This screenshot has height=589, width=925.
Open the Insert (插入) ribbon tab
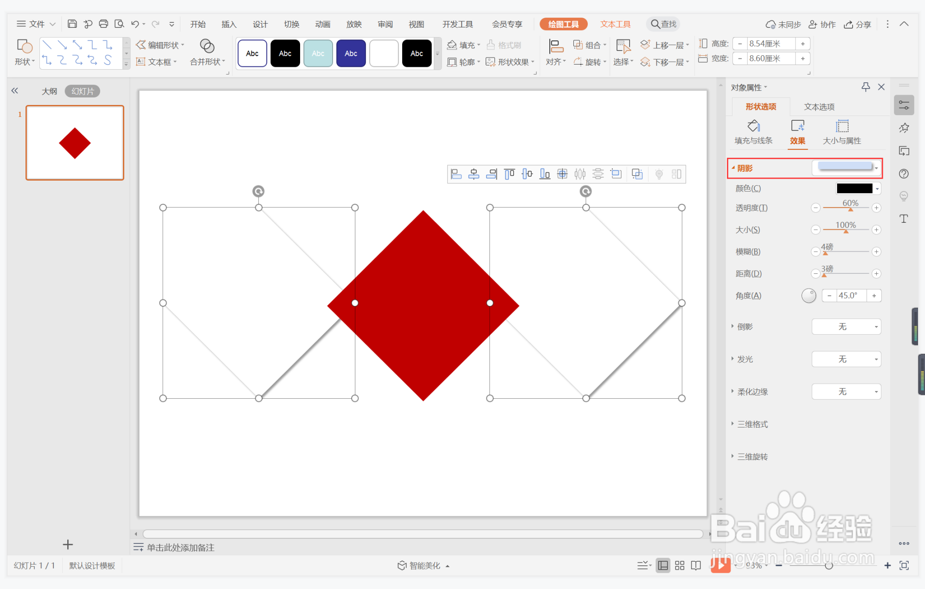click(x=229, y=24)
